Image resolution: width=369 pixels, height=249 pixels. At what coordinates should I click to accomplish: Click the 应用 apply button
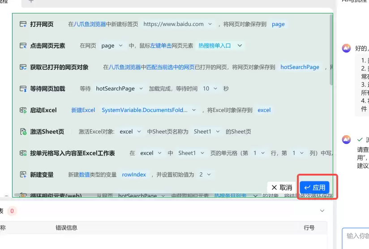(x=315, y=188)
